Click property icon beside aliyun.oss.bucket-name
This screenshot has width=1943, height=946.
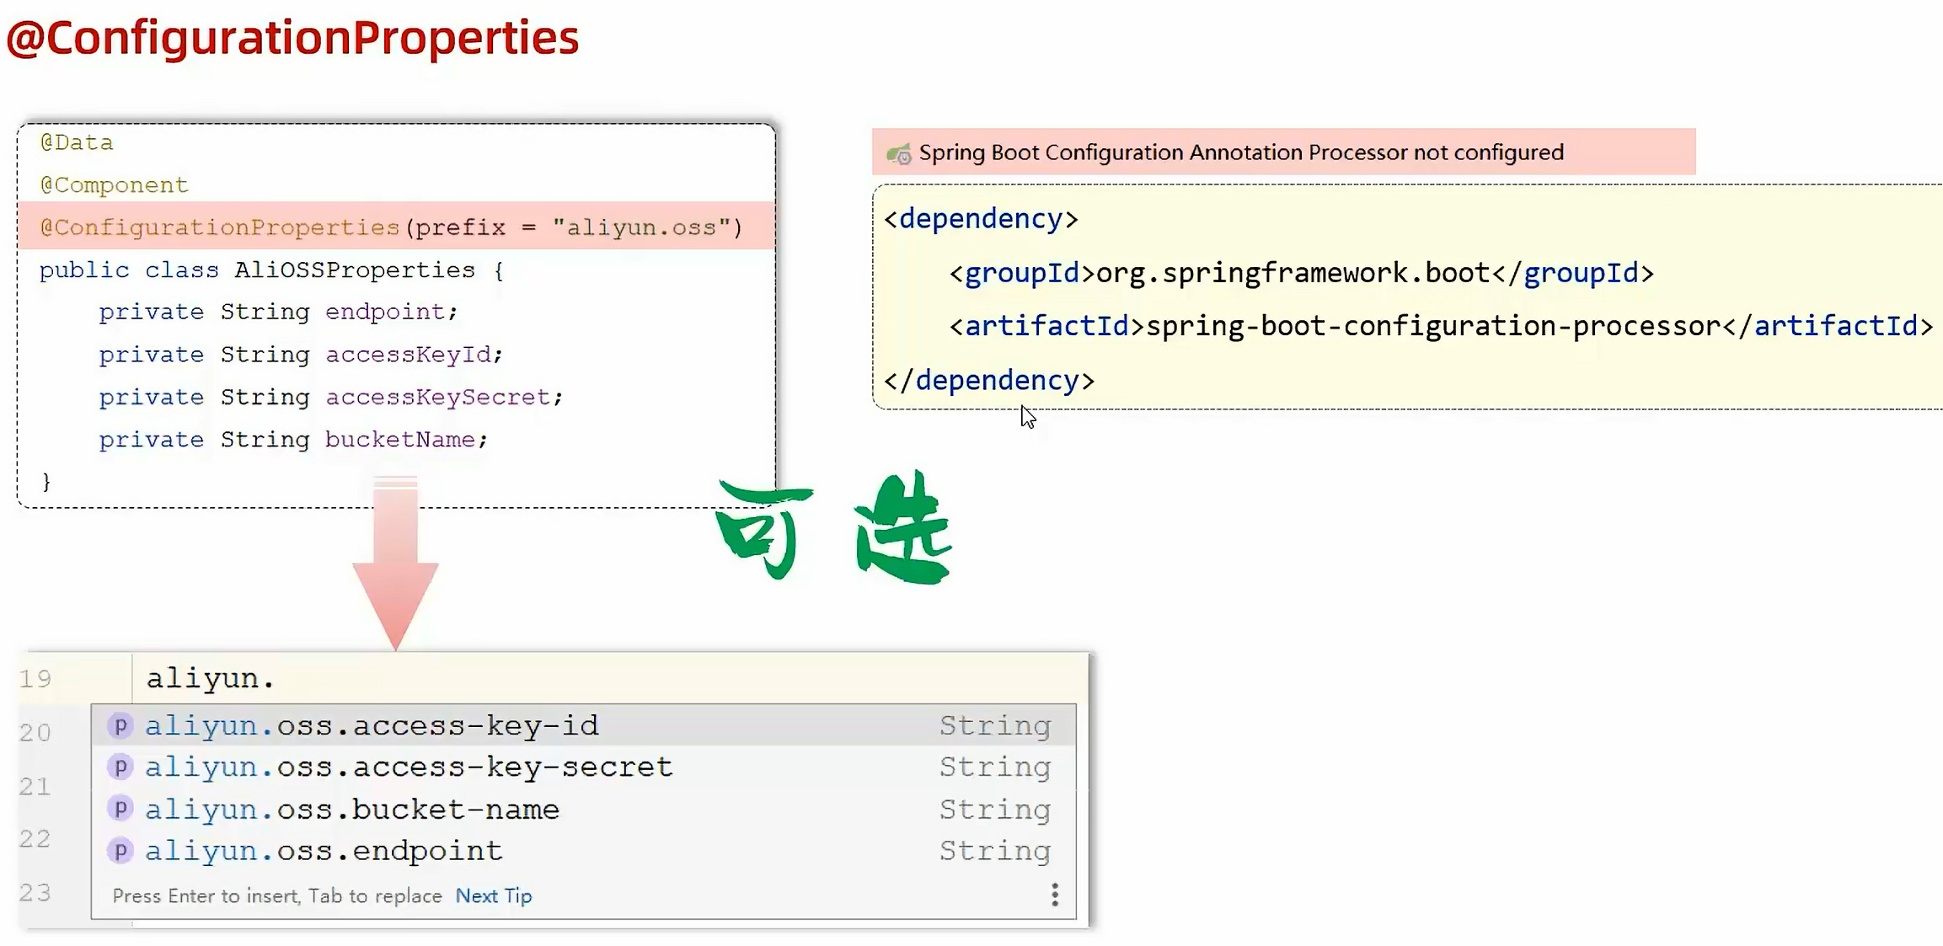pos(120,809)
